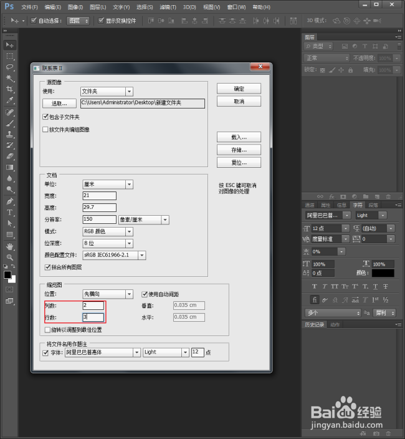This screenshot has height=439, width=405.
Task: Click foreground color swatch in toolbox
Action: [7, 275]
